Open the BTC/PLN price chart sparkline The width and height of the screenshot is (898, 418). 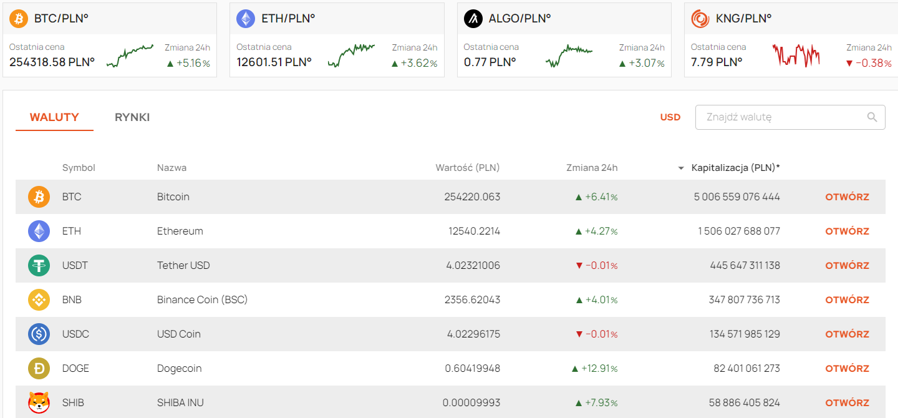click(130, 56)
